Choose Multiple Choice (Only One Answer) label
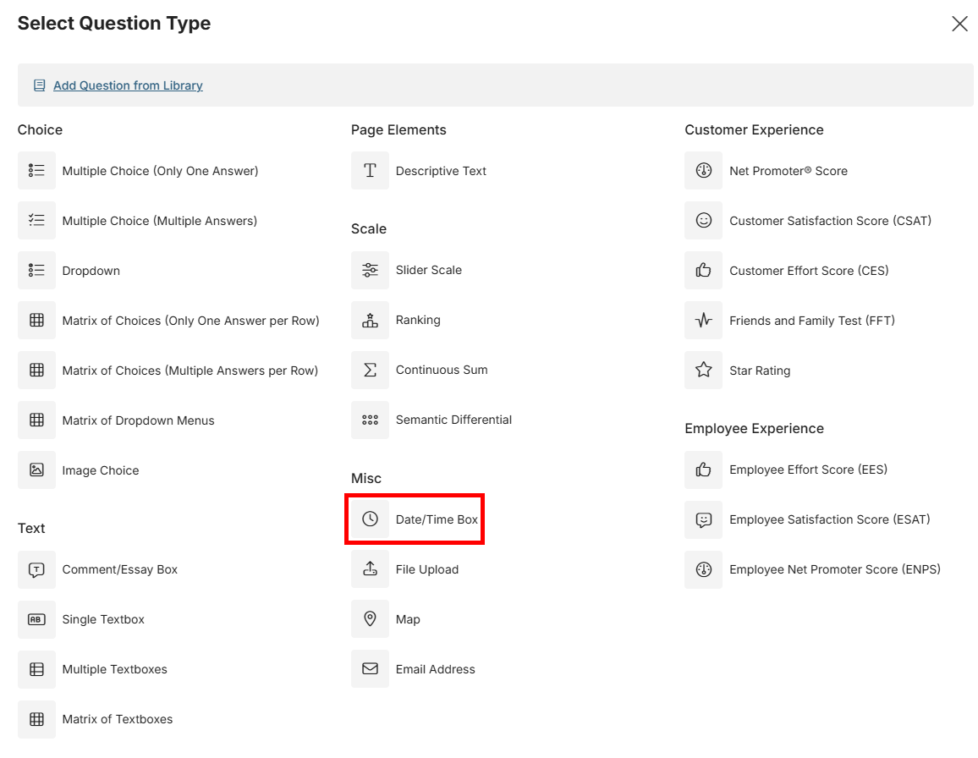The width and height of the screenshot is (978, 758). pos(160,171)
